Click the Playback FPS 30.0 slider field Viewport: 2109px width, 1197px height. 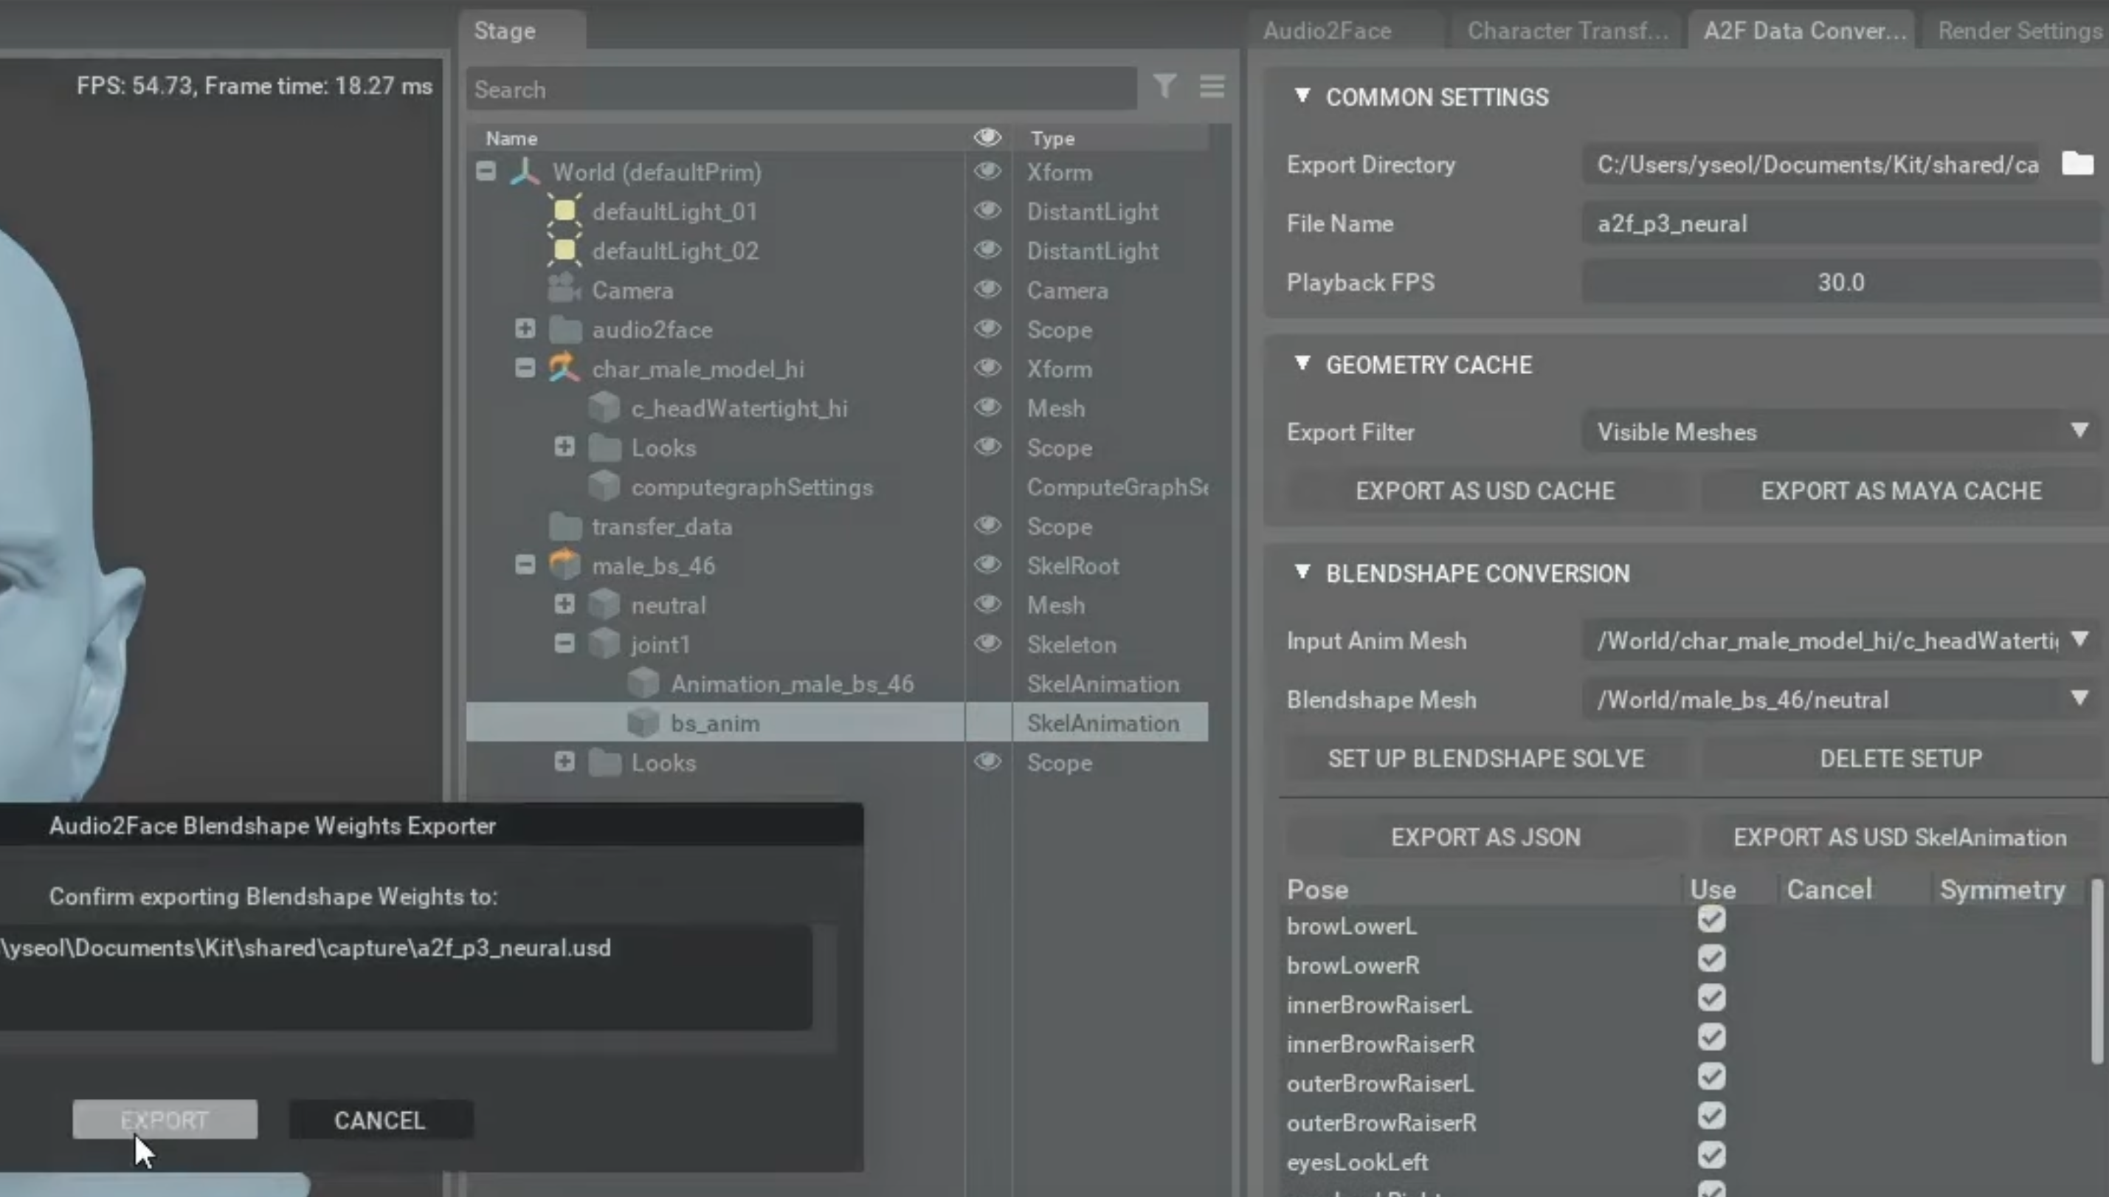pyautogui.click(x=1840, y=283)
